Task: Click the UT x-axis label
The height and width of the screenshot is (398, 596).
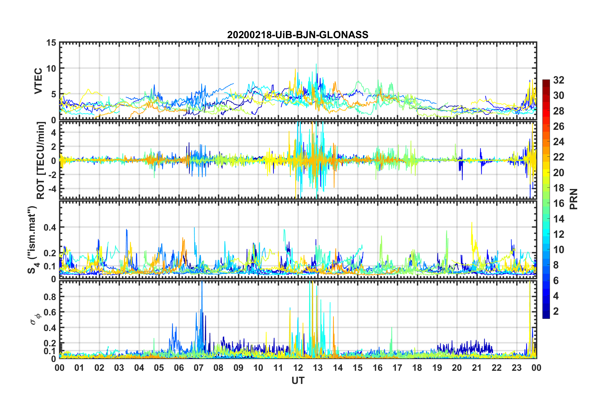Action: (298, 380)
